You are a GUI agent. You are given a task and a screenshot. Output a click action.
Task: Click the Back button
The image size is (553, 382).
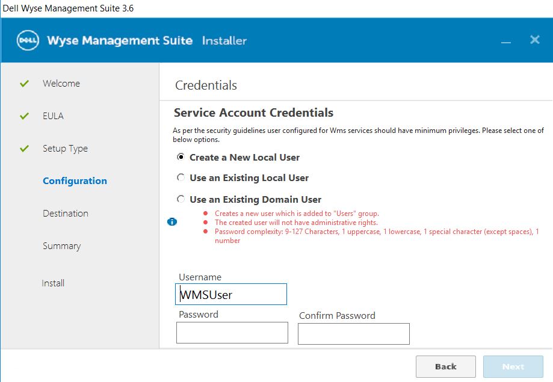[x=445, y=366]
